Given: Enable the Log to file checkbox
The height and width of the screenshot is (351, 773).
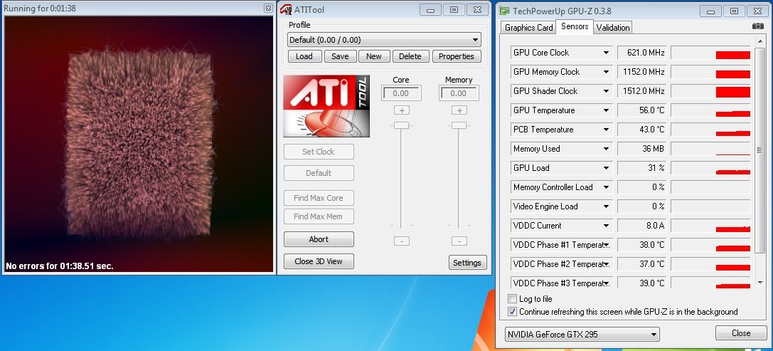Looking at the screenshot, I should [x=512, y=299].
